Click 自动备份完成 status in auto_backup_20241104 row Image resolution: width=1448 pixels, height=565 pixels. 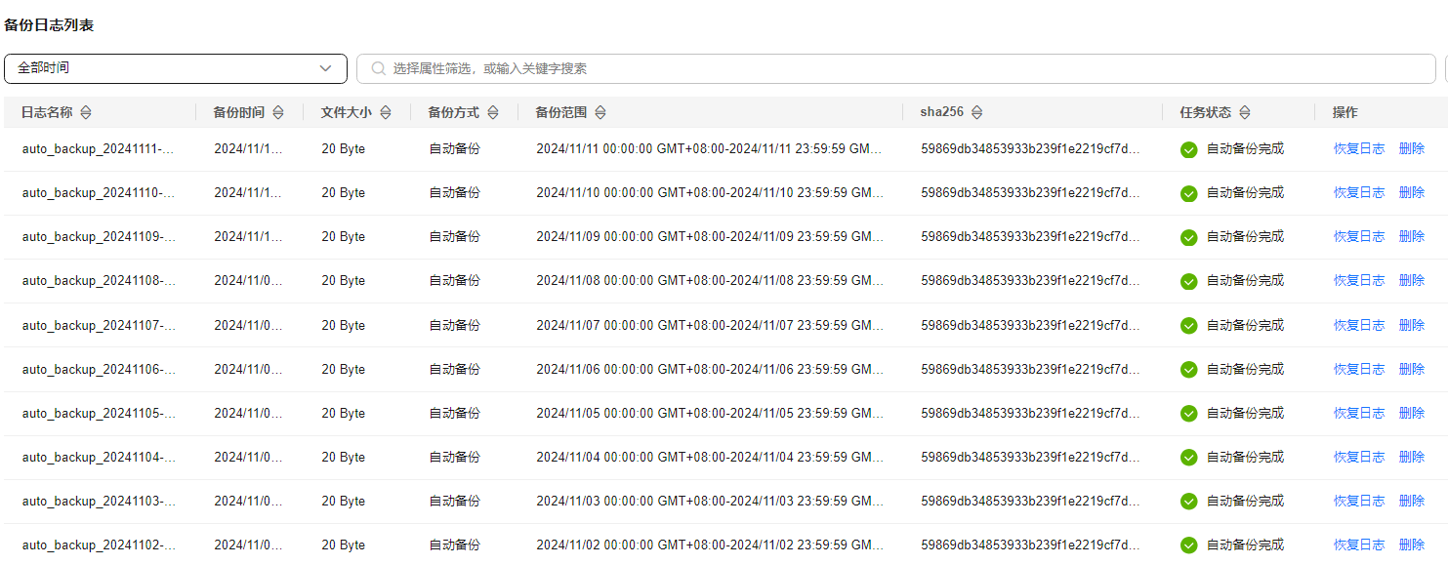pyautogui.click(x=1245, y=457)
